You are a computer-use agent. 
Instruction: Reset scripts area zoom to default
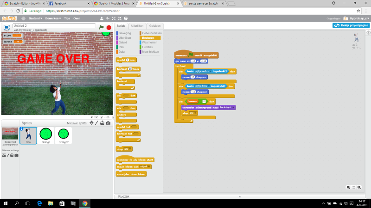coord(354,187)
